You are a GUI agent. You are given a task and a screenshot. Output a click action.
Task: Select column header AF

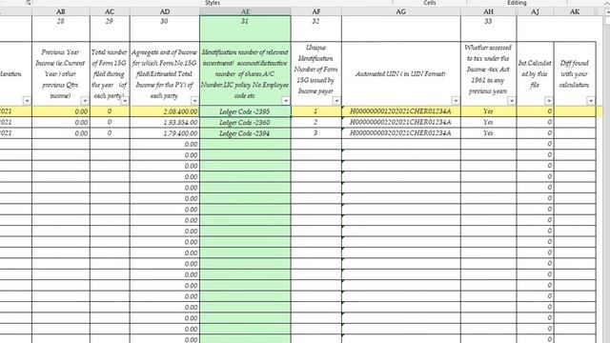point(315,11)
